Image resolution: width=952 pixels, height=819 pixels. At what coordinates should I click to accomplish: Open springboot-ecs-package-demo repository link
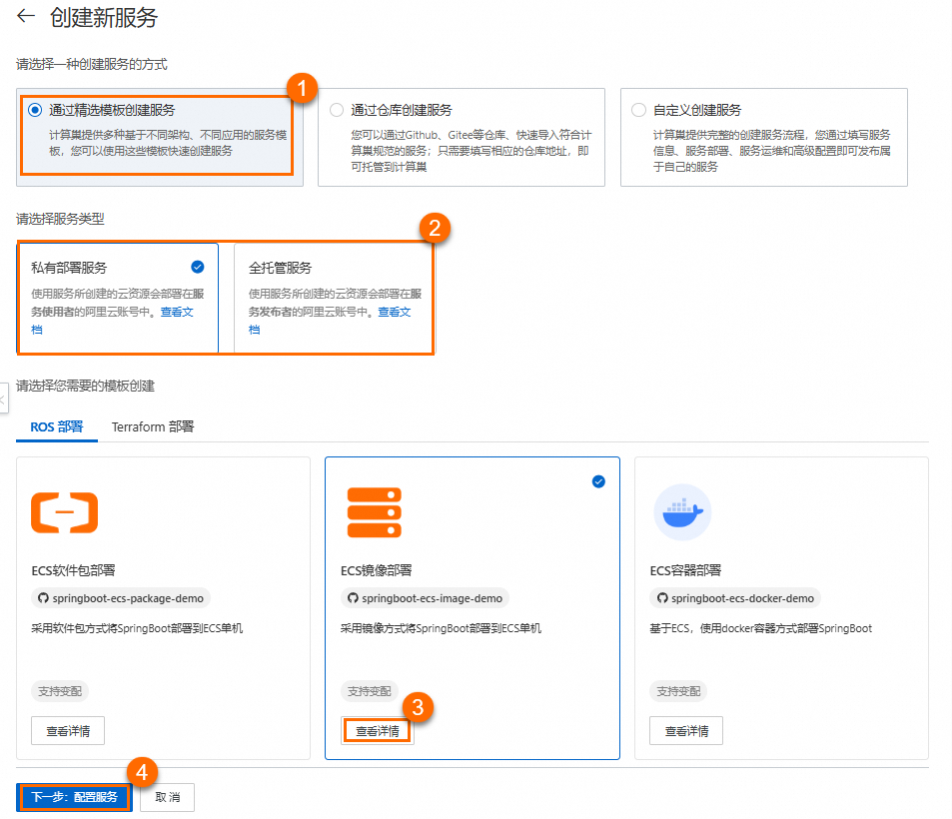121,598
